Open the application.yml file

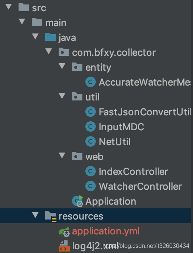tap(106, 231)
